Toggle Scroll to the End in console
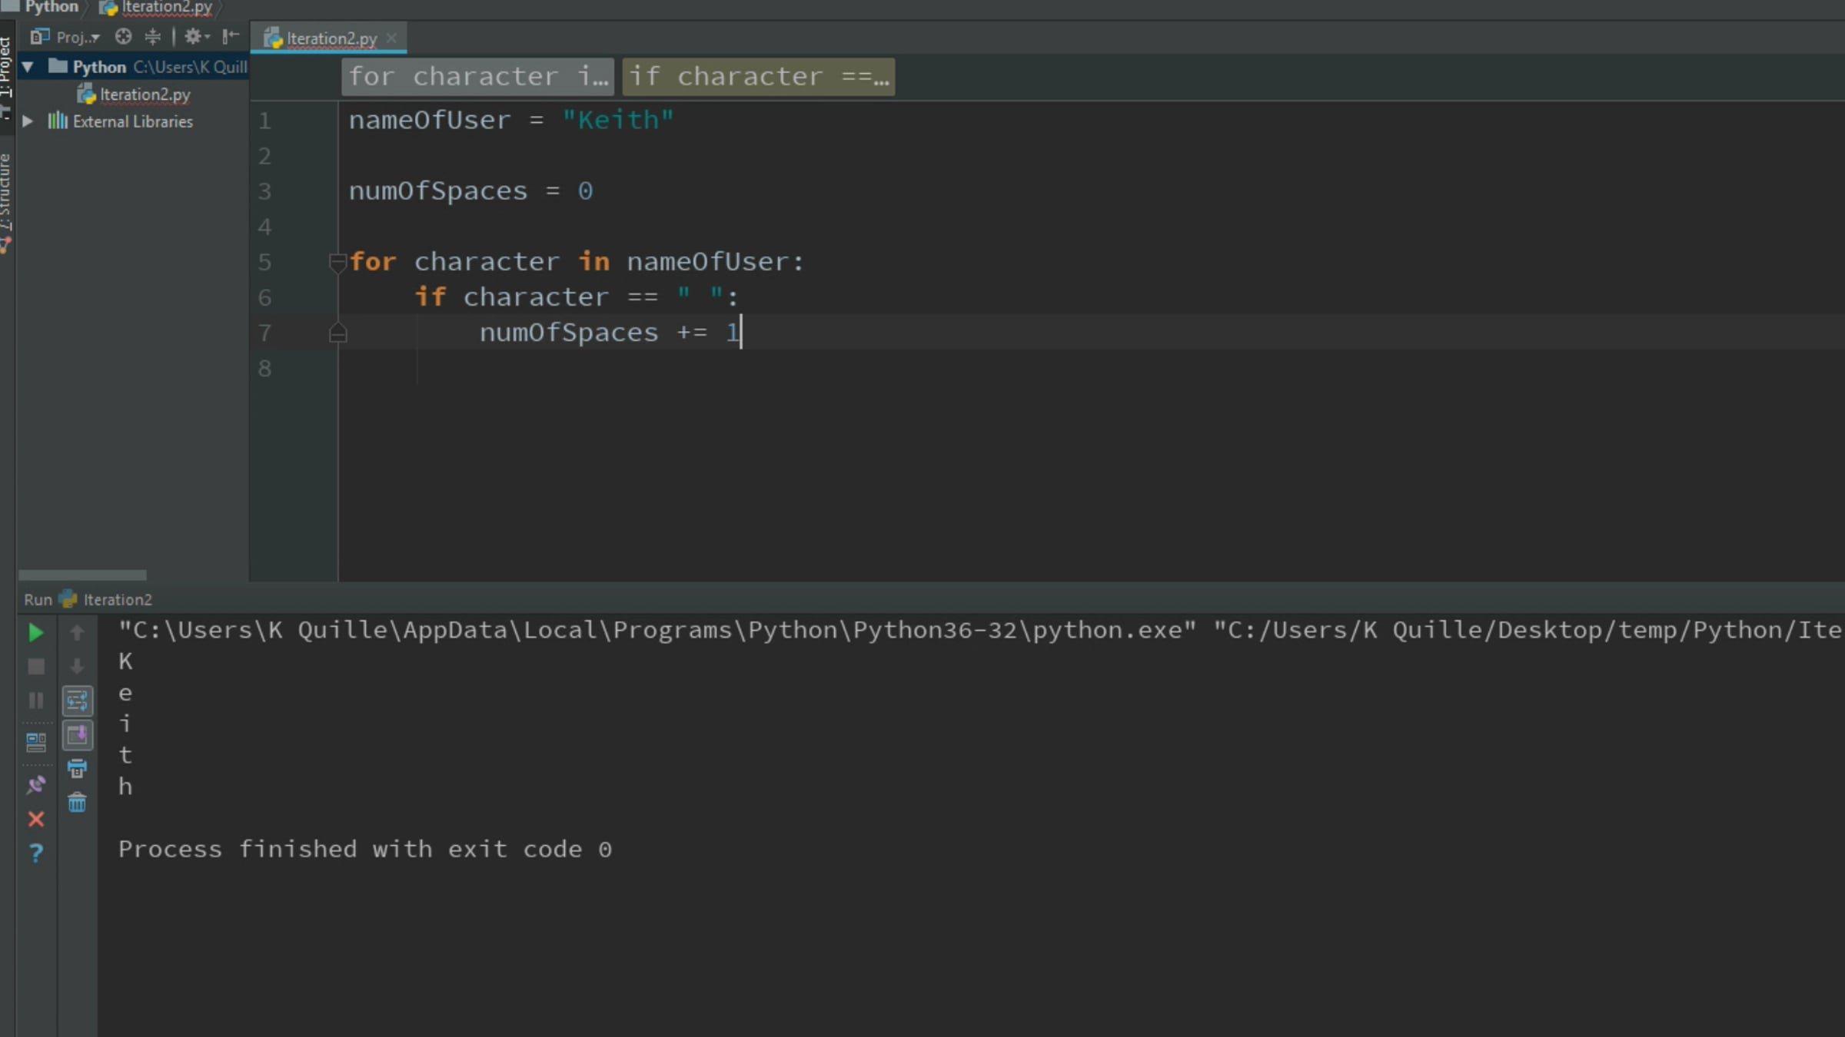Viewport: 1845px width, 1037px height. pos(77,735)
